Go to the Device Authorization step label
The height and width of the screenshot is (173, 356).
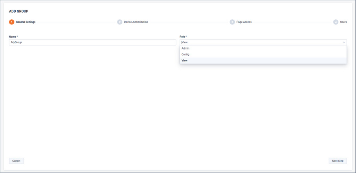136,22
